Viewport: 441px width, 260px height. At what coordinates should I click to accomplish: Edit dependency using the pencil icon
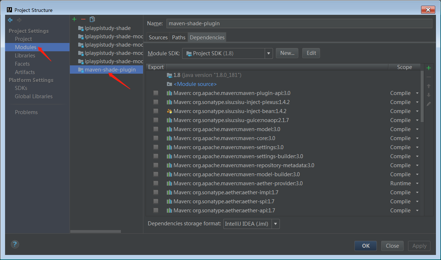[x=429, y=104]
